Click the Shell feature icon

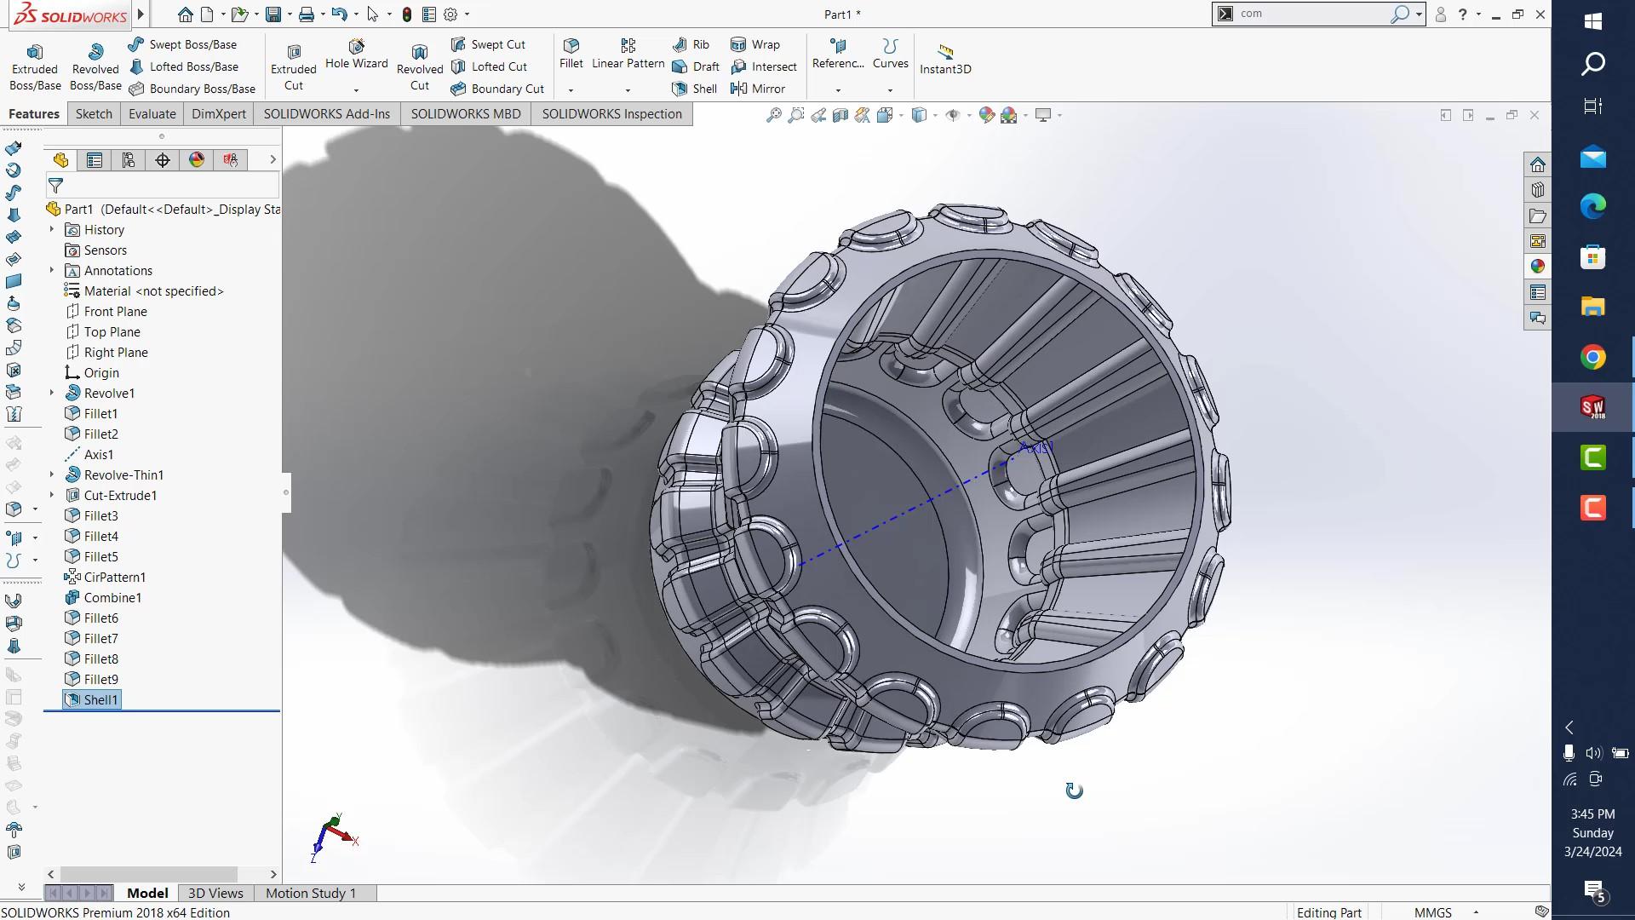pyautogui.click(x=680, y=89)
